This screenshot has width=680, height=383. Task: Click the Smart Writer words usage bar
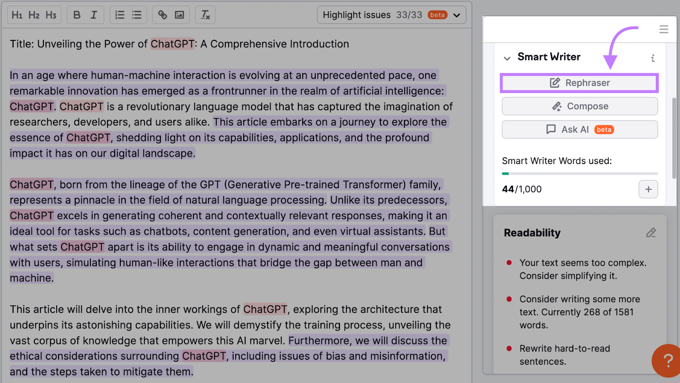click(x=580, y=173)
